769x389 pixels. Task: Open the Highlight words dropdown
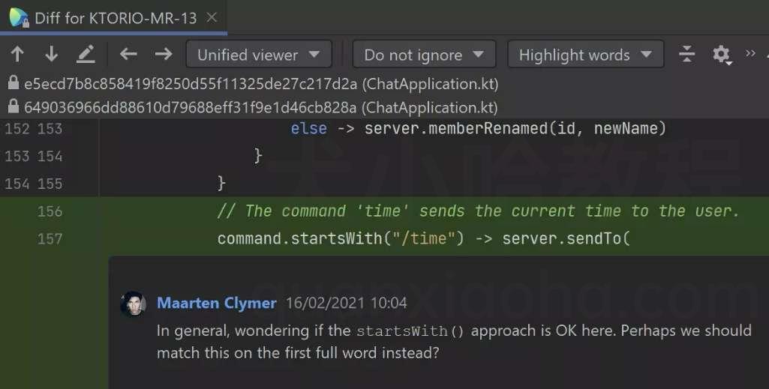(586, 55)
